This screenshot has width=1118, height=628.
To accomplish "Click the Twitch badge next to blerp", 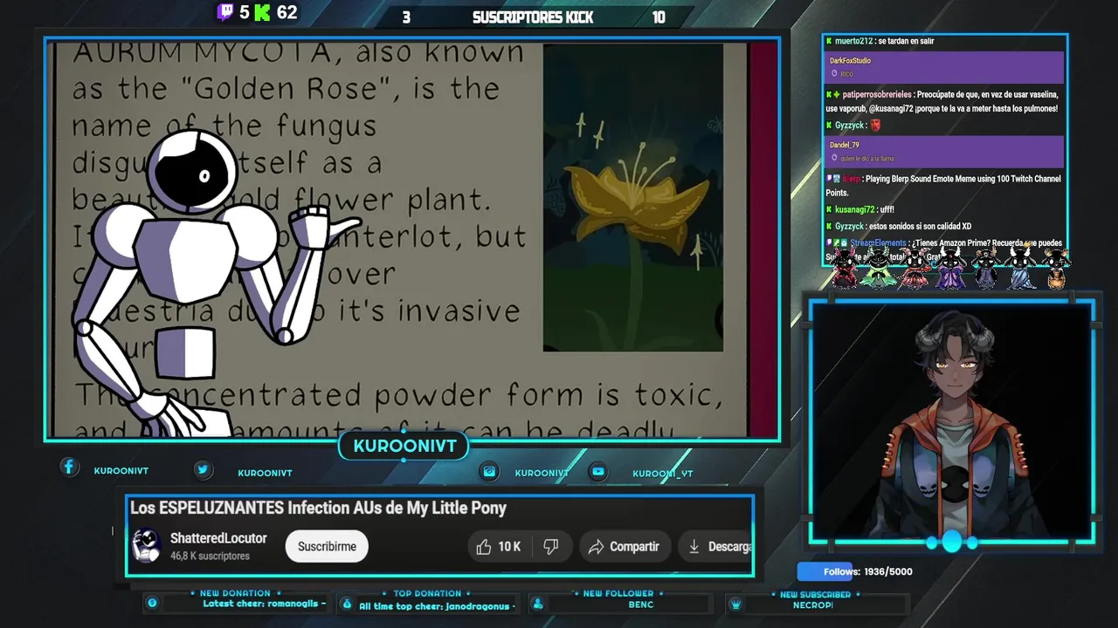I will coord(829,179).
